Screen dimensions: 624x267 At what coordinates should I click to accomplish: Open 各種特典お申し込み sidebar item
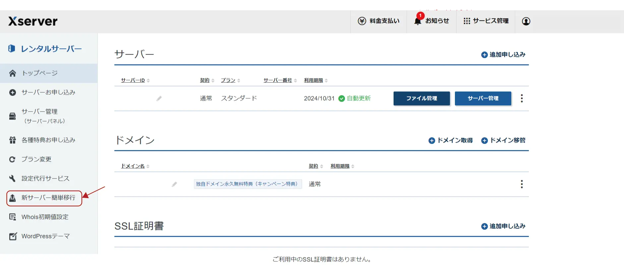[x=49, y=140]
